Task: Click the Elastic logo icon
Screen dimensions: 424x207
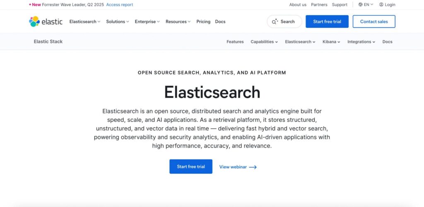Action: coord(34,21)
